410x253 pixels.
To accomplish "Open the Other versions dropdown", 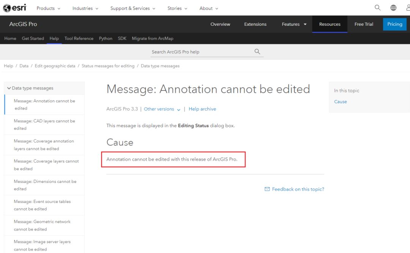I will (x=162, y=109).
